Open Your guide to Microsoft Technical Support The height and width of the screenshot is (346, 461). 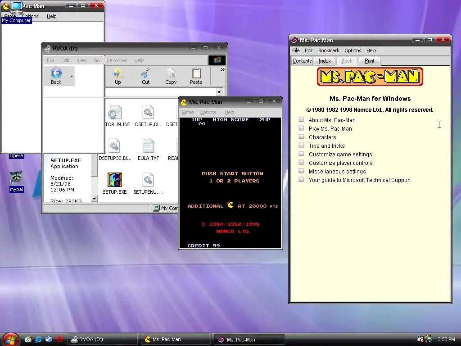coord(360,180)
